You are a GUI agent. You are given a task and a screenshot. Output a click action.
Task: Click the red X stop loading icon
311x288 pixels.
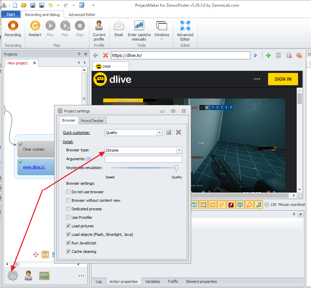pos(106,55)
